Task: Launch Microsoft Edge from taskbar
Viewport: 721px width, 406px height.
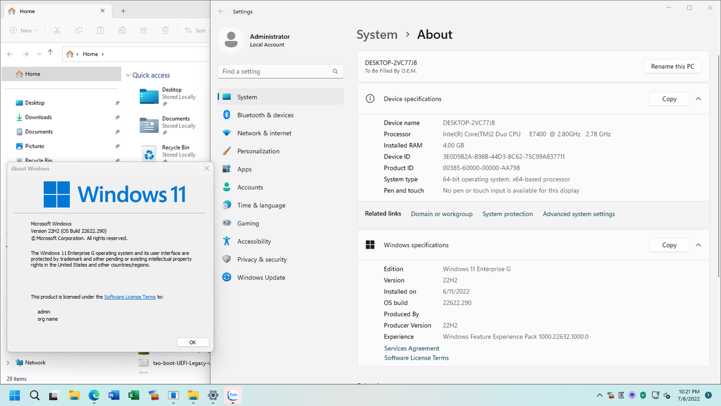Action: pos(94,395)
